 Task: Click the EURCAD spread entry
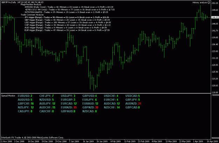point(69,104)
